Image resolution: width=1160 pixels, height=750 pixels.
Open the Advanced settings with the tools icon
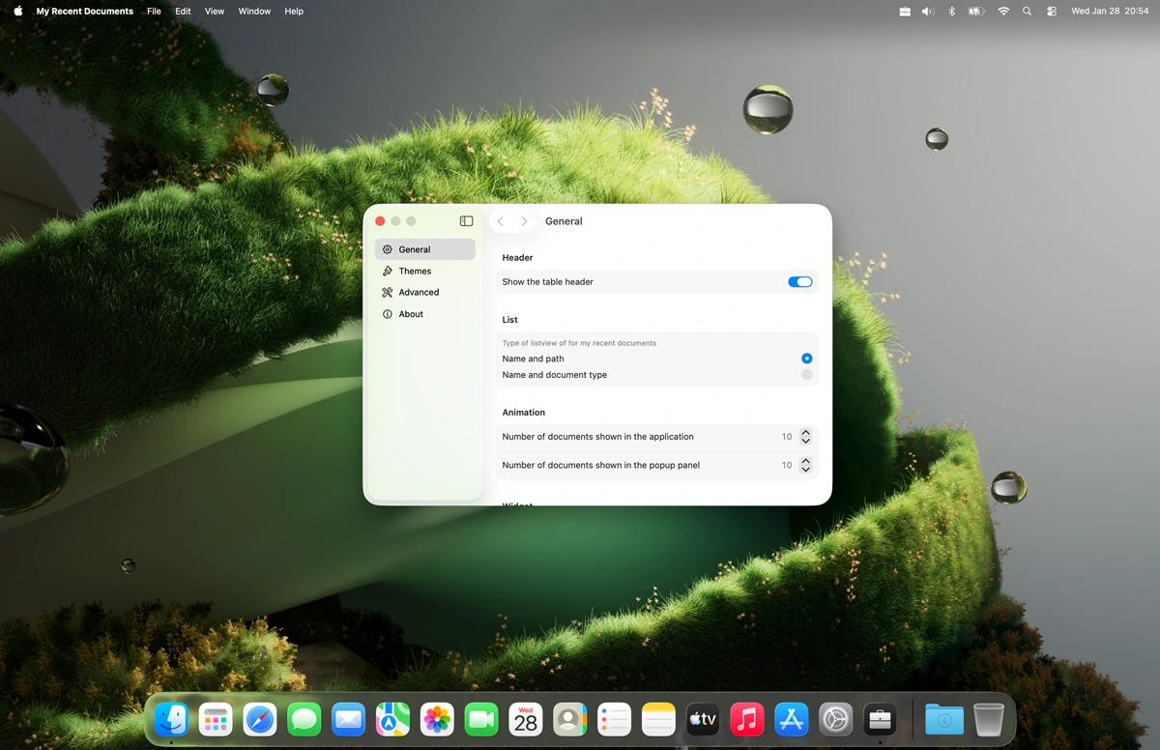(x=418, y=292)
